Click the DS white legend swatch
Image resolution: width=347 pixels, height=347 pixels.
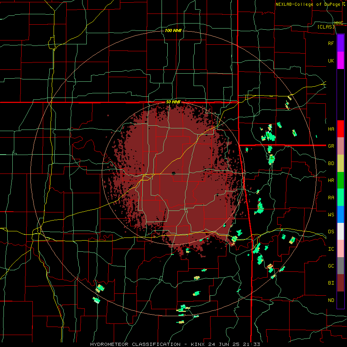[340, 231]
